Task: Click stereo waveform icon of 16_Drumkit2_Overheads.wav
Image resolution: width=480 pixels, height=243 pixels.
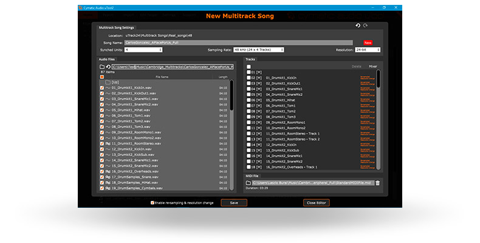Action: coord(108,171)
